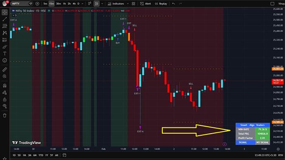Select the 5D date range

point(19,155)
